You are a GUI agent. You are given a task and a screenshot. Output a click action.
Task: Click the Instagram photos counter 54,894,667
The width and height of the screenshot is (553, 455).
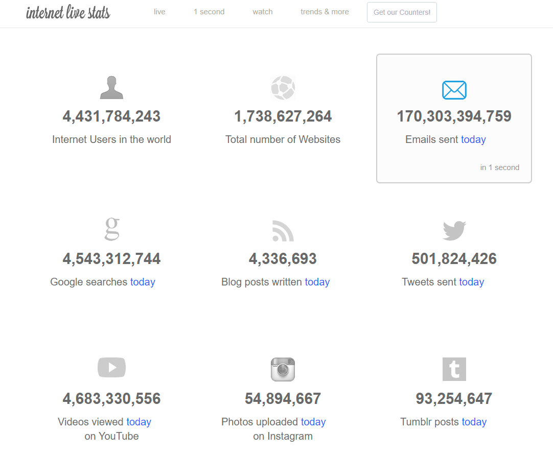[x=283, y=399]
